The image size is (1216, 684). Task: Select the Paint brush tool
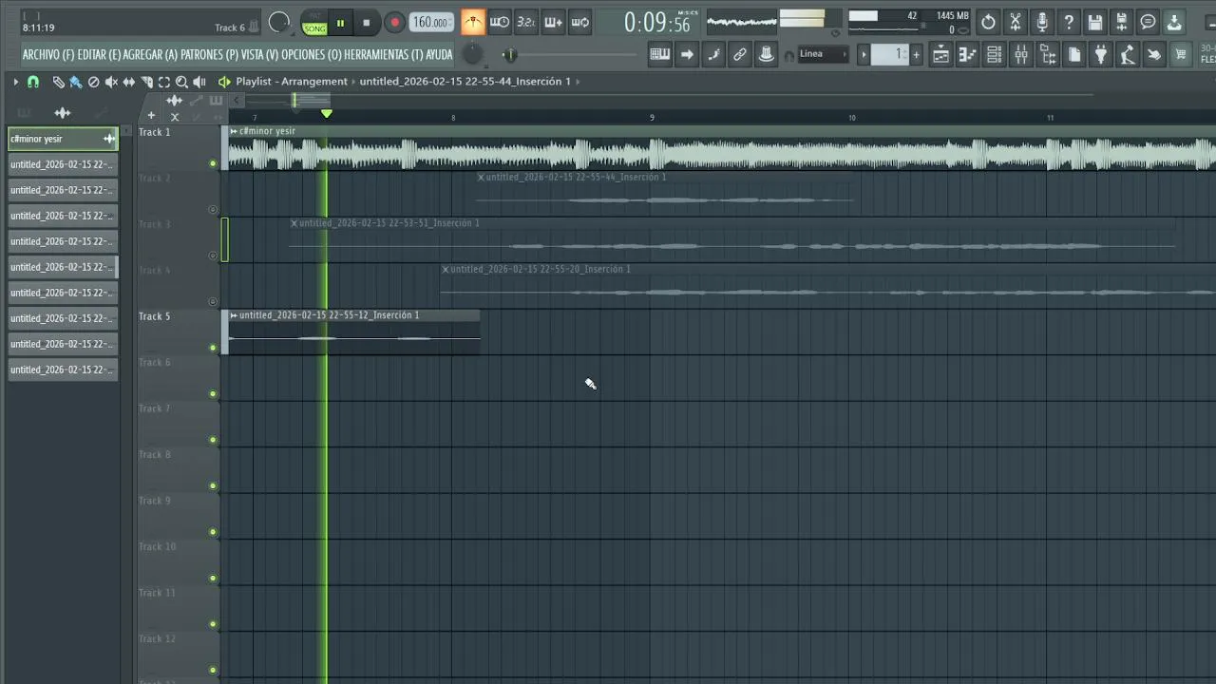tap(76, 82)
